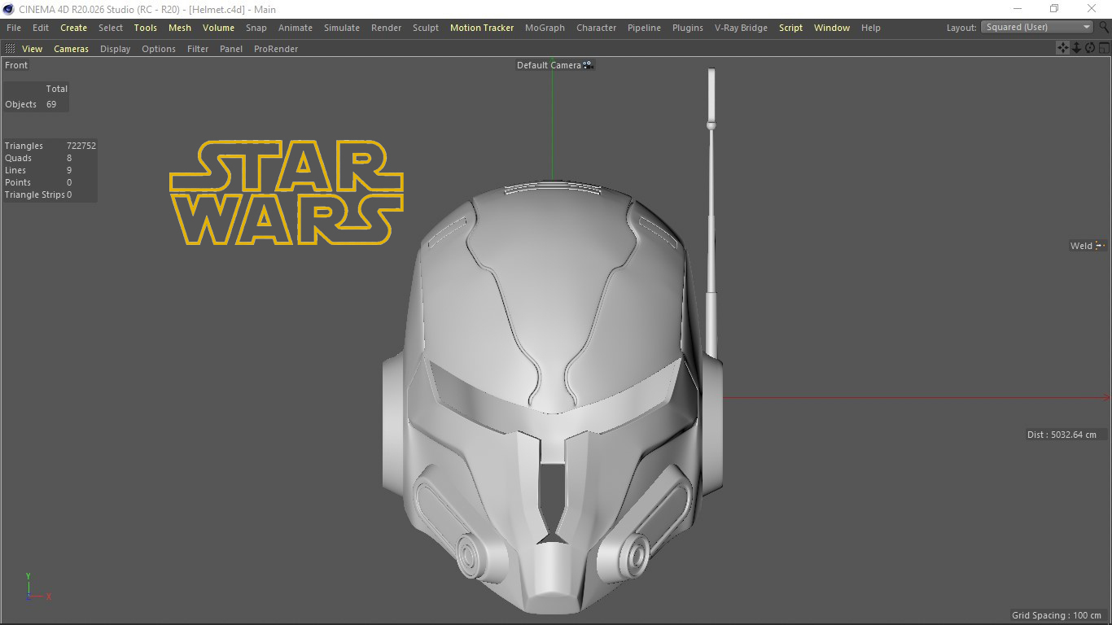
Task: Click the Layout: label text
Action: 961,28
